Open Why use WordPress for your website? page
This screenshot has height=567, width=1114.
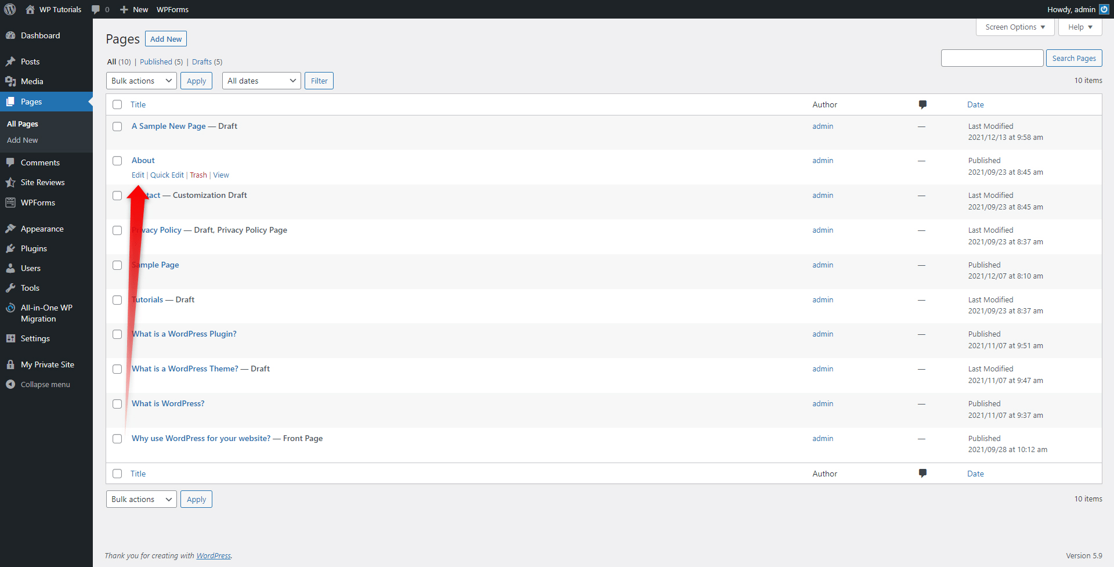click(201, 438)
